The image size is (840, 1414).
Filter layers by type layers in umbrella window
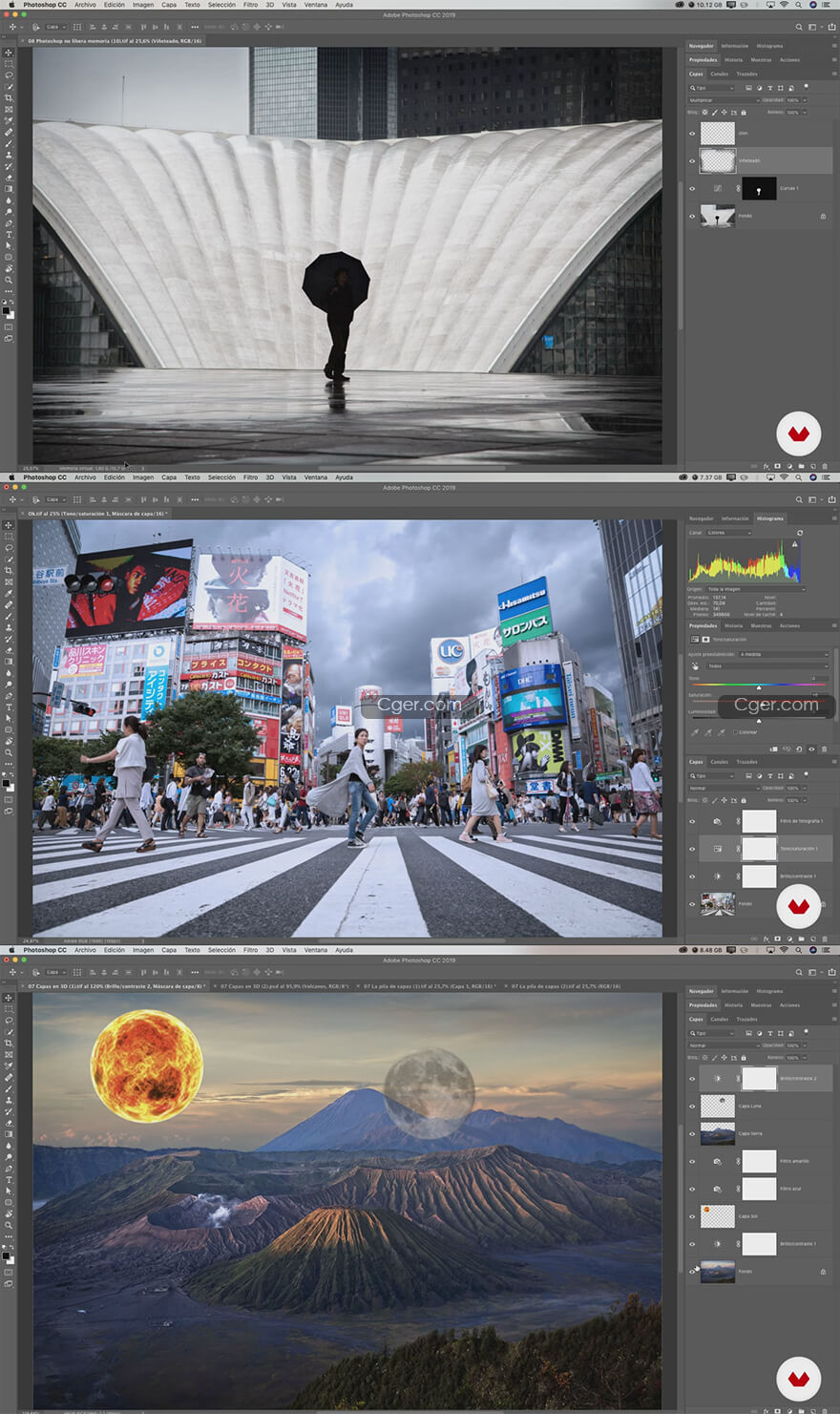(770, 88)
